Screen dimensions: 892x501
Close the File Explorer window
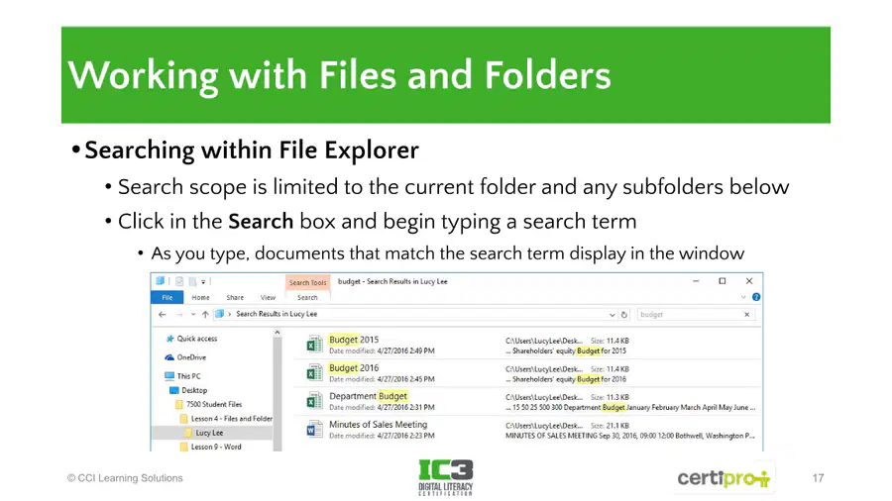click(749, 281)
